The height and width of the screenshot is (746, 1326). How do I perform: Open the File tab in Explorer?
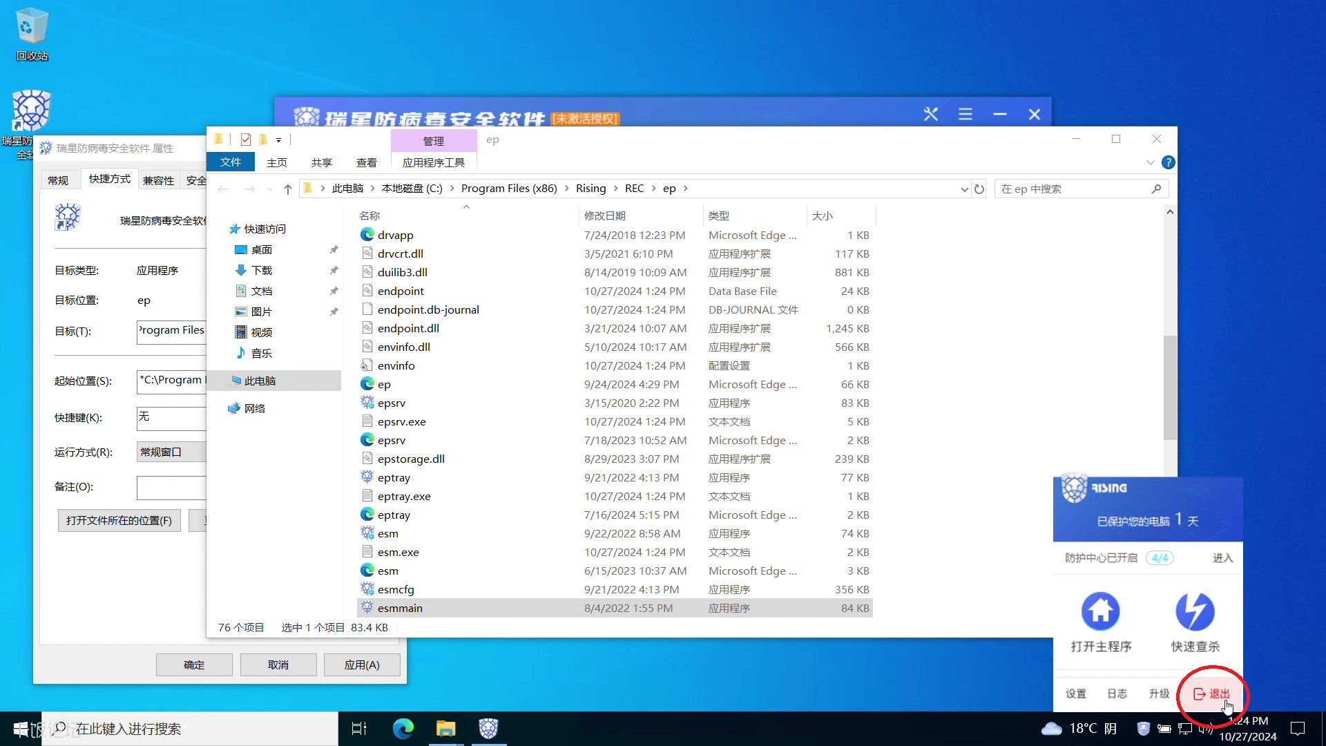(231, 162)
